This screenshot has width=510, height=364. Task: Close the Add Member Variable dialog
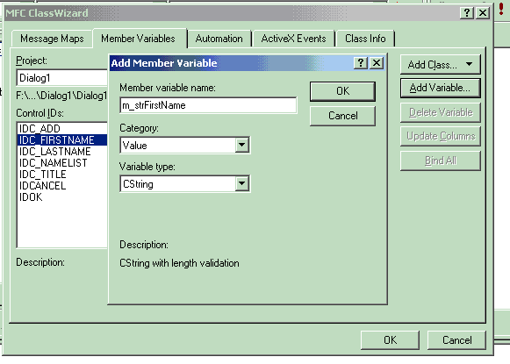point(377,63)
